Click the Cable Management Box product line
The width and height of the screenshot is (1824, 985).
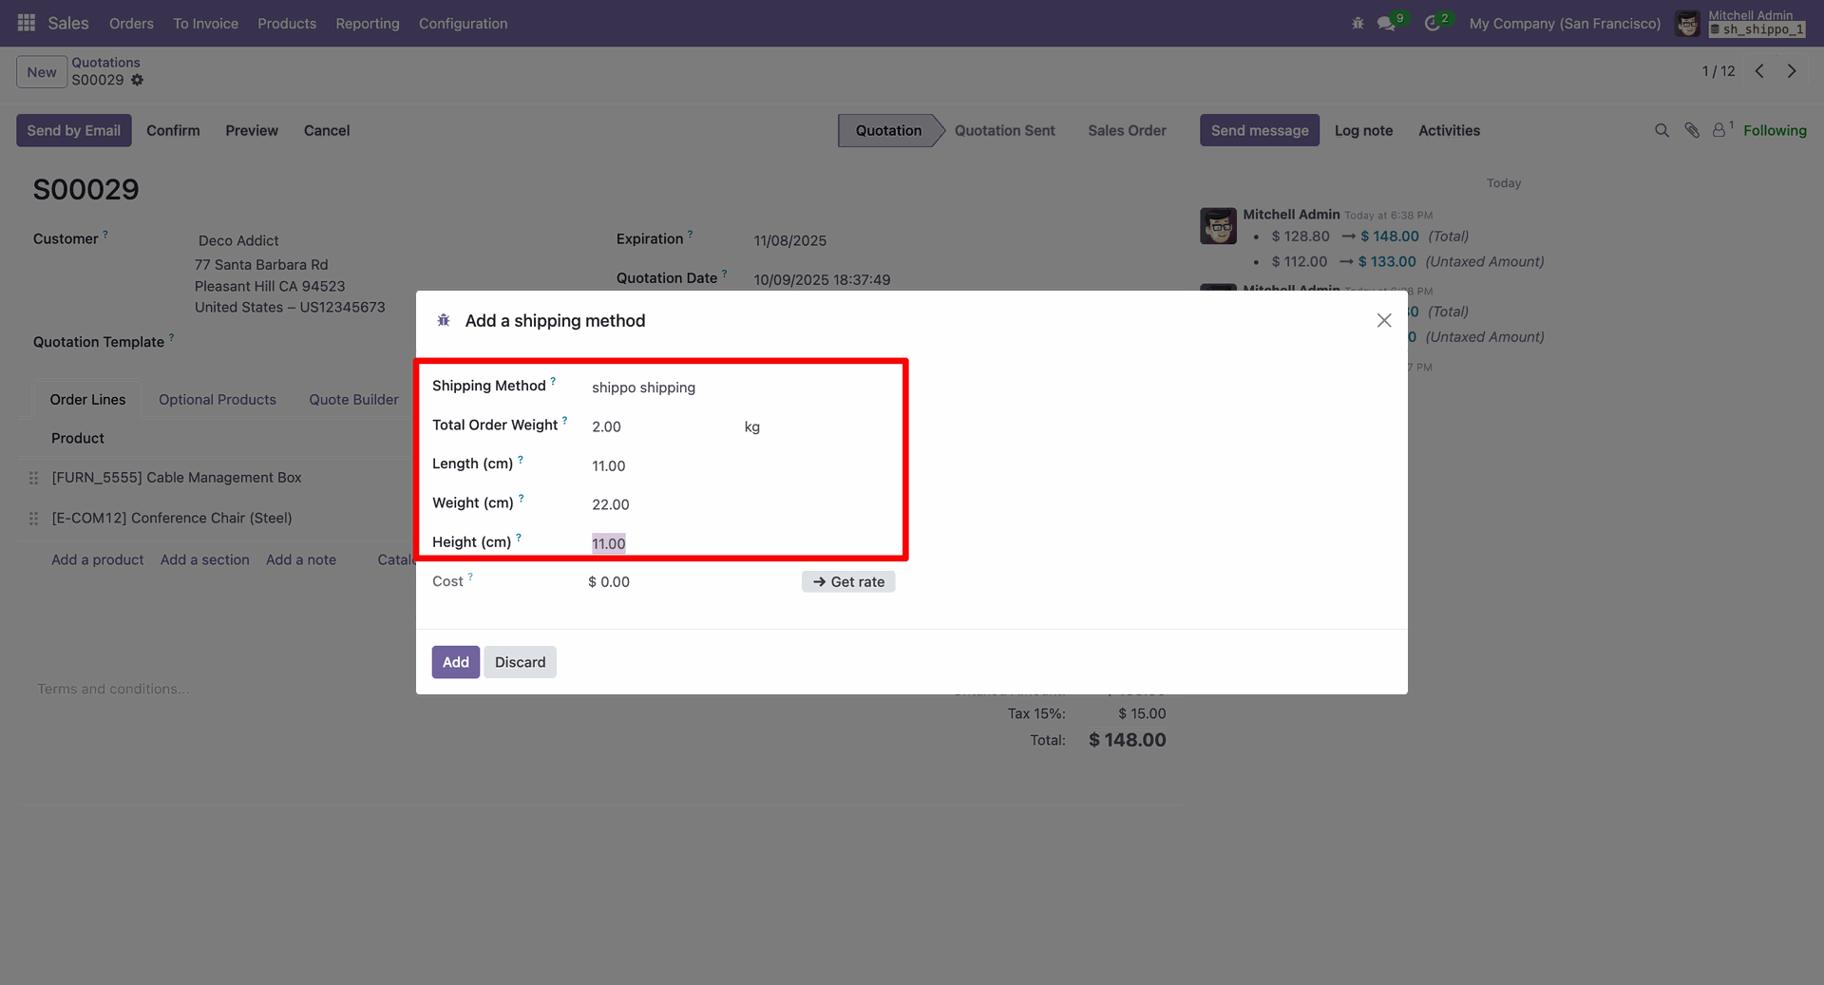(177, 478)
